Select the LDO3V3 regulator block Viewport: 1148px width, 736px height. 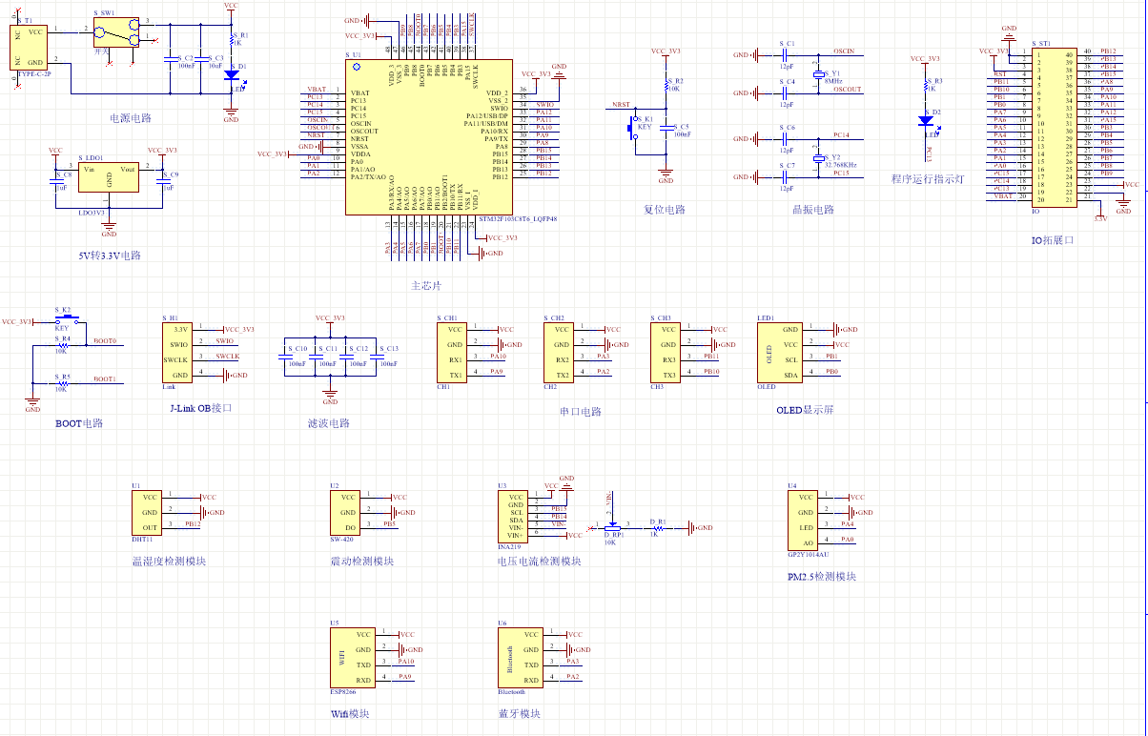click(x=109, y=178)
